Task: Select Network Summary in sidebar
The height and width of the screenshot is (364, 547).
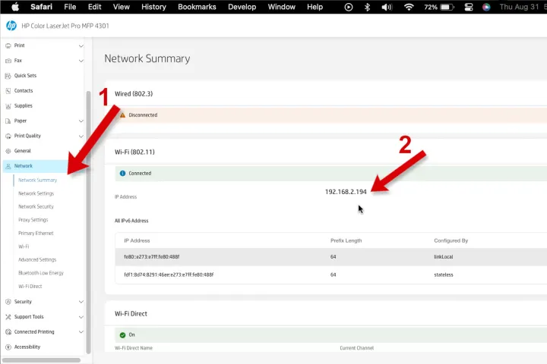Action: pyautogui.click(x=37, y=180)
